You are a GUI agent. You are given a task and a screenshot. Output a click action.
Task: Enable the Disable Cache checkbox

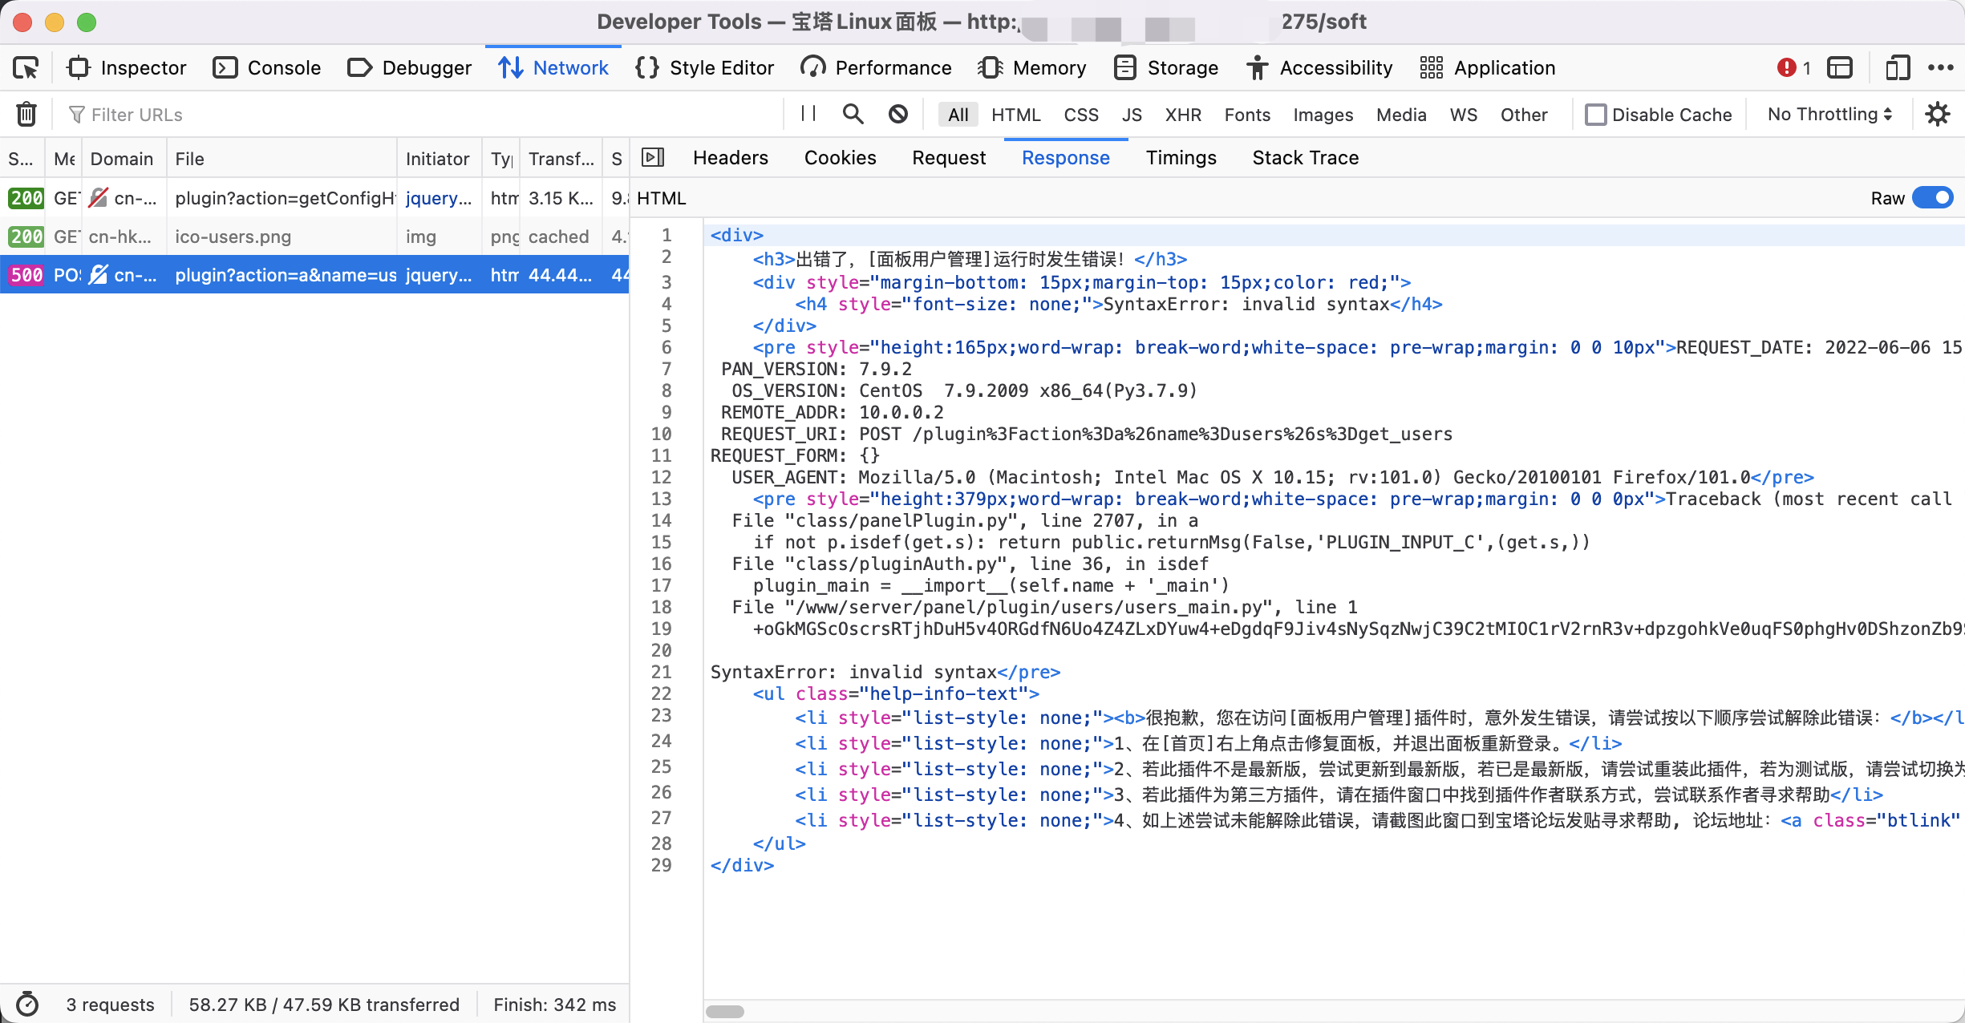click(1596, 114)
